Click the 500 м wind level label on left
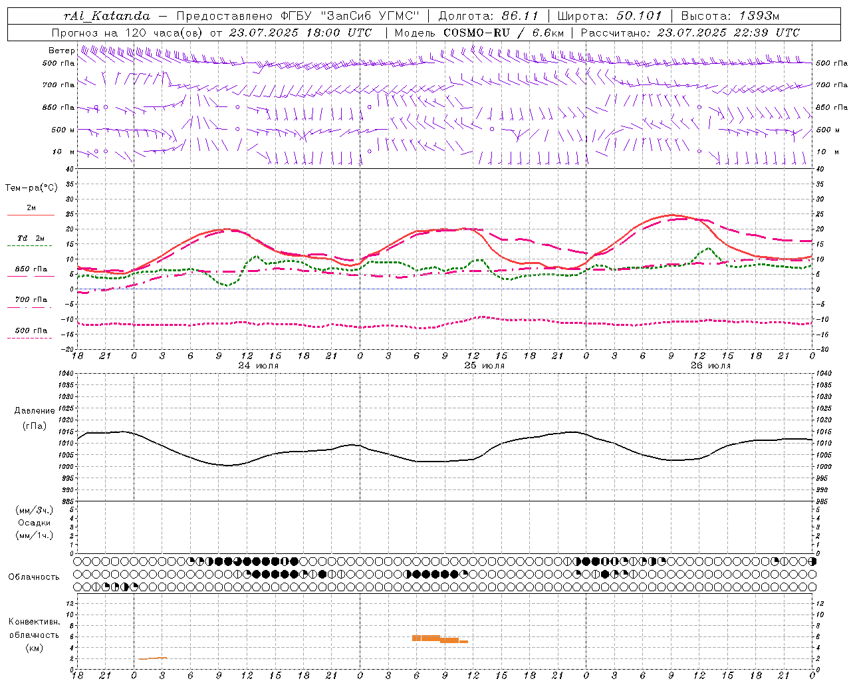 point(63,130)
